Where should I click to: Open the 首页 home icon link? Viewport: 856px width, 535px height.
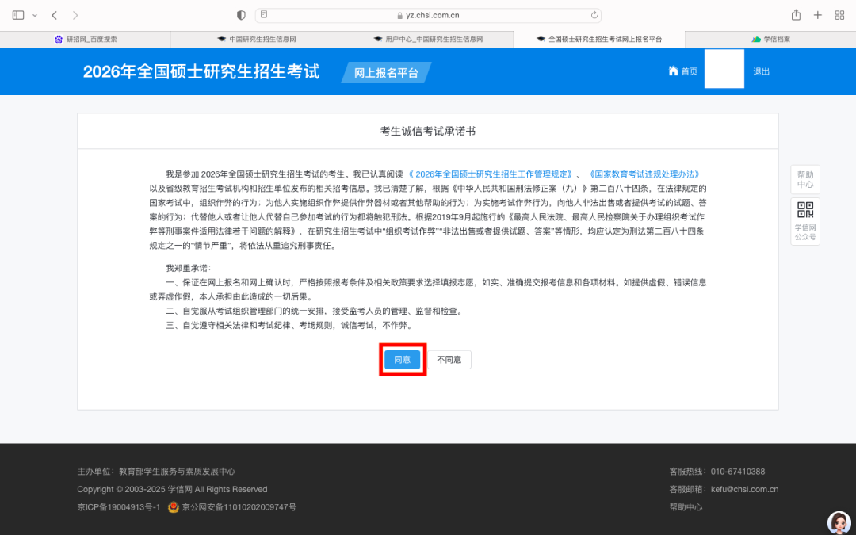683,71
